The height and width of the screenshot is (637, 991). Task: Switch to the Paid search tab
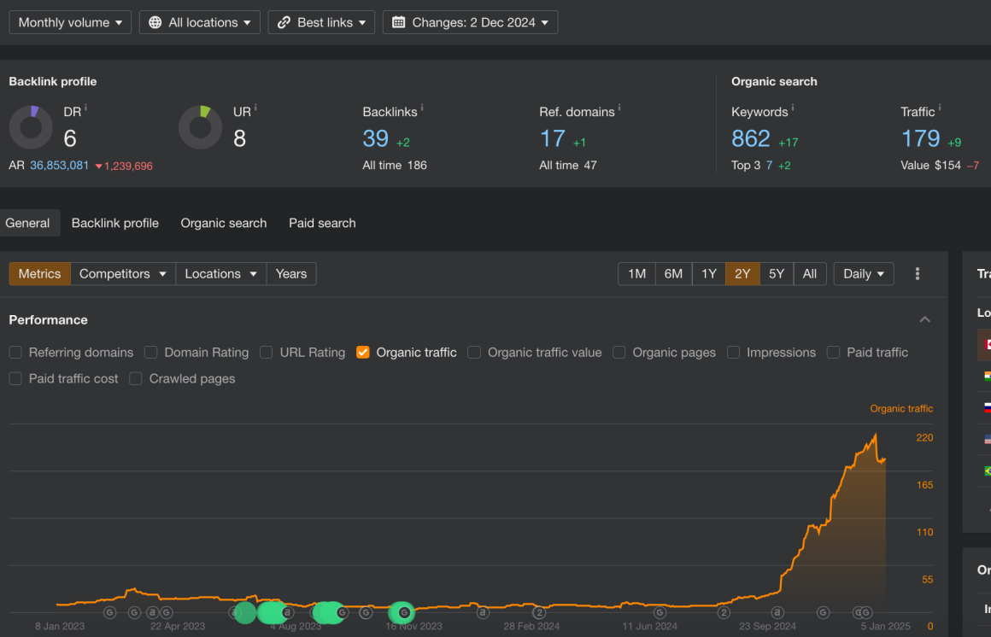click(322, 223)
